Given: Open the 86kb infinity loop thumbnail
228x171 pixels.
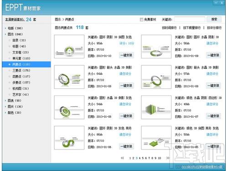Looking at the screenshot, I should coord(69,138).
